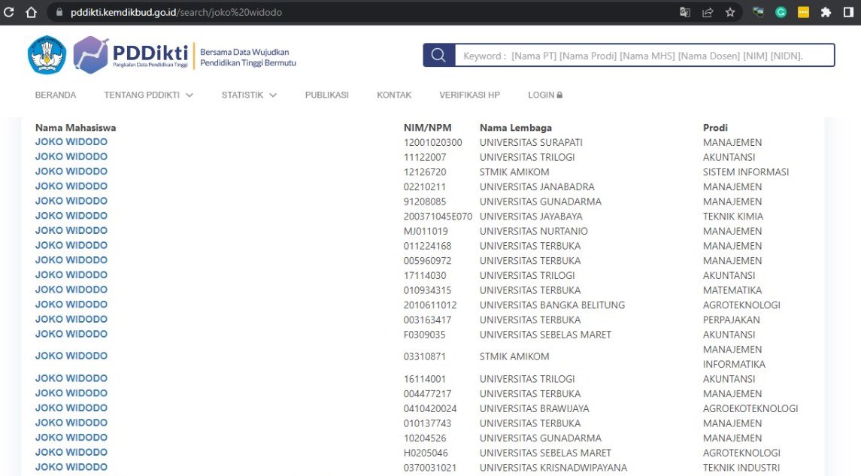
Task: Open Joko Widodo of Universitas Krisnadwipayana
Action: [71, 467]
